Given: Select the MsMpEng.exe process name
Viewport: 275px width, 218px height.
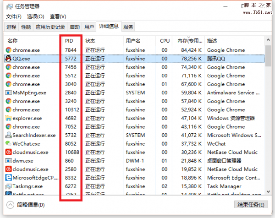Looking at the screenshot, I should click(x=29, y=93).
